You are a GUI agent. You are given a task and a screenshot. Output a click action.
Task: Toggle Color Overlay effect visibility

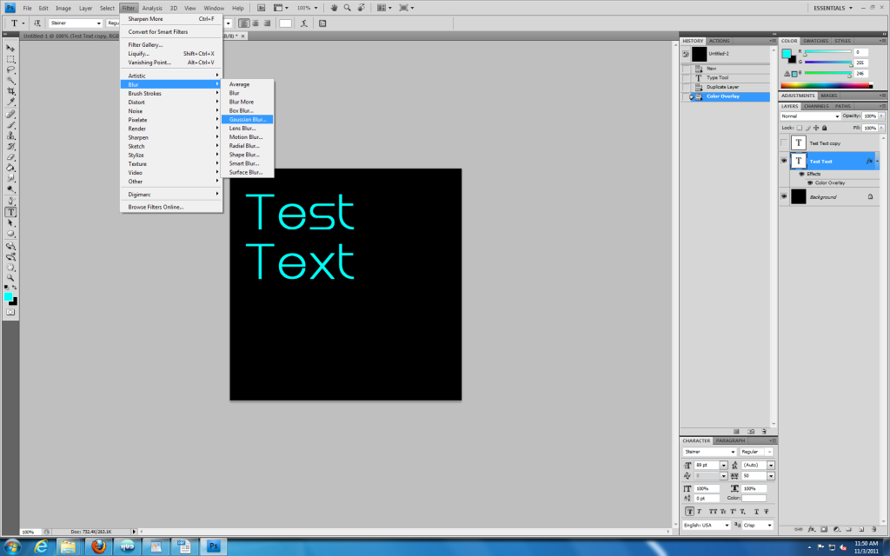[x=810, y=182]
